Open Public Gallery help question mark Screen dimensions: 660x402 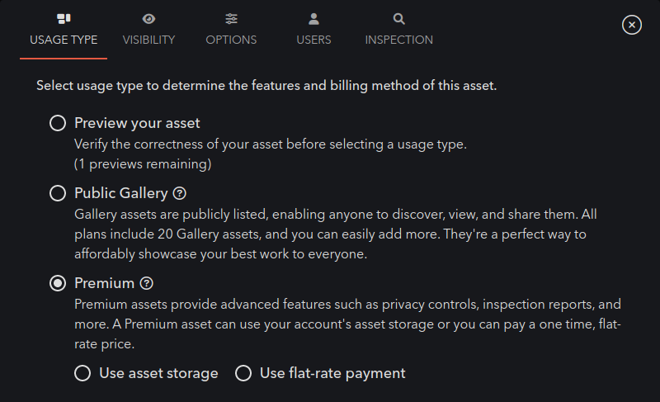pos(180,193)
